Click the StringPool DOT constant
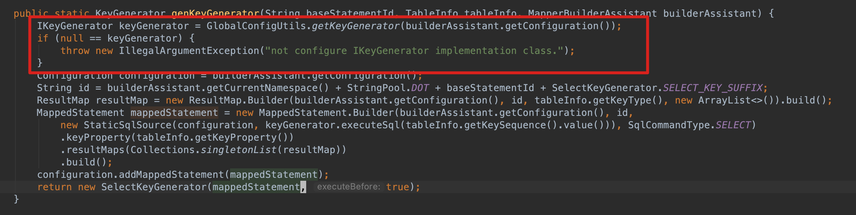The width and height of the screenshot is (856, 215). [420, 88]
